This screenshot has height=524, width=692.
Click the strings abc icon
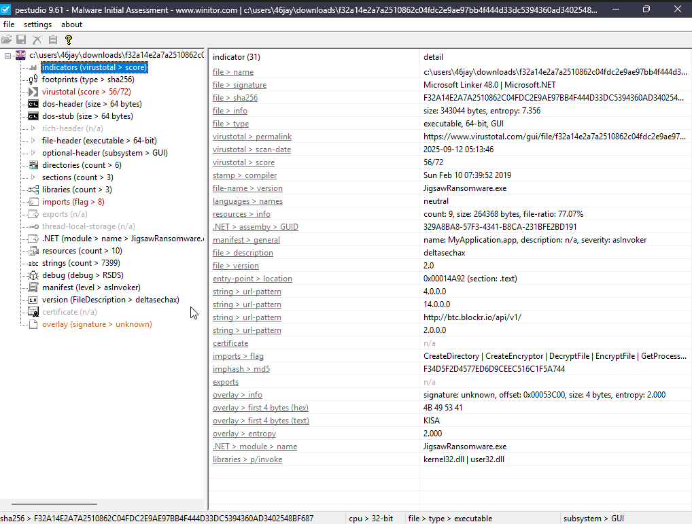pyautogui.click(x=33, y=263)
